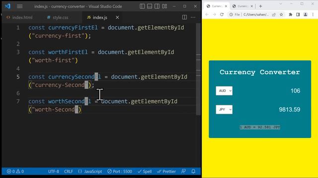Toggle the Spell checker status item
This screenshot has height=178, width=318.
click(145, 172)
